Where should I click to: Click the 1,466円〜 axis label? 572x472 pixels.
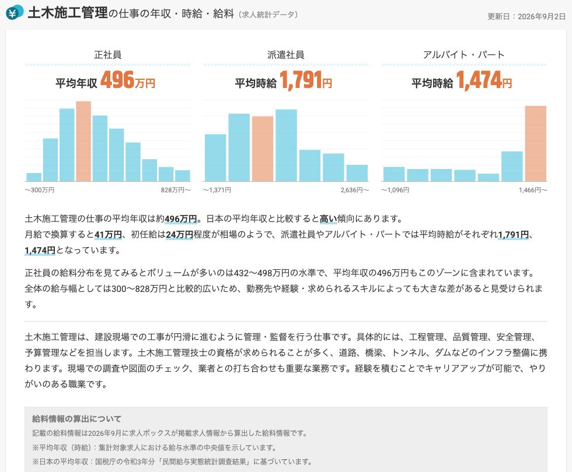pos(533,190)
